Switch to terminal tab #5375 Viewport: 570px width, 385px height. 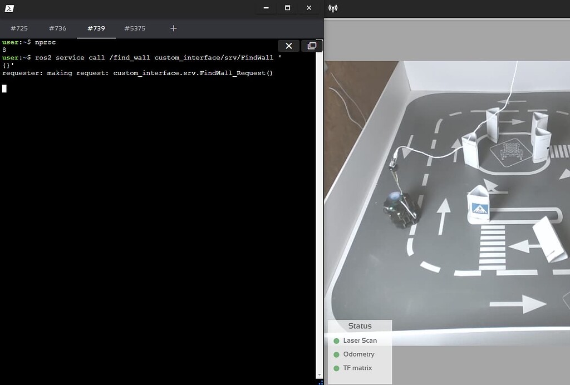[x=135, y=28]
